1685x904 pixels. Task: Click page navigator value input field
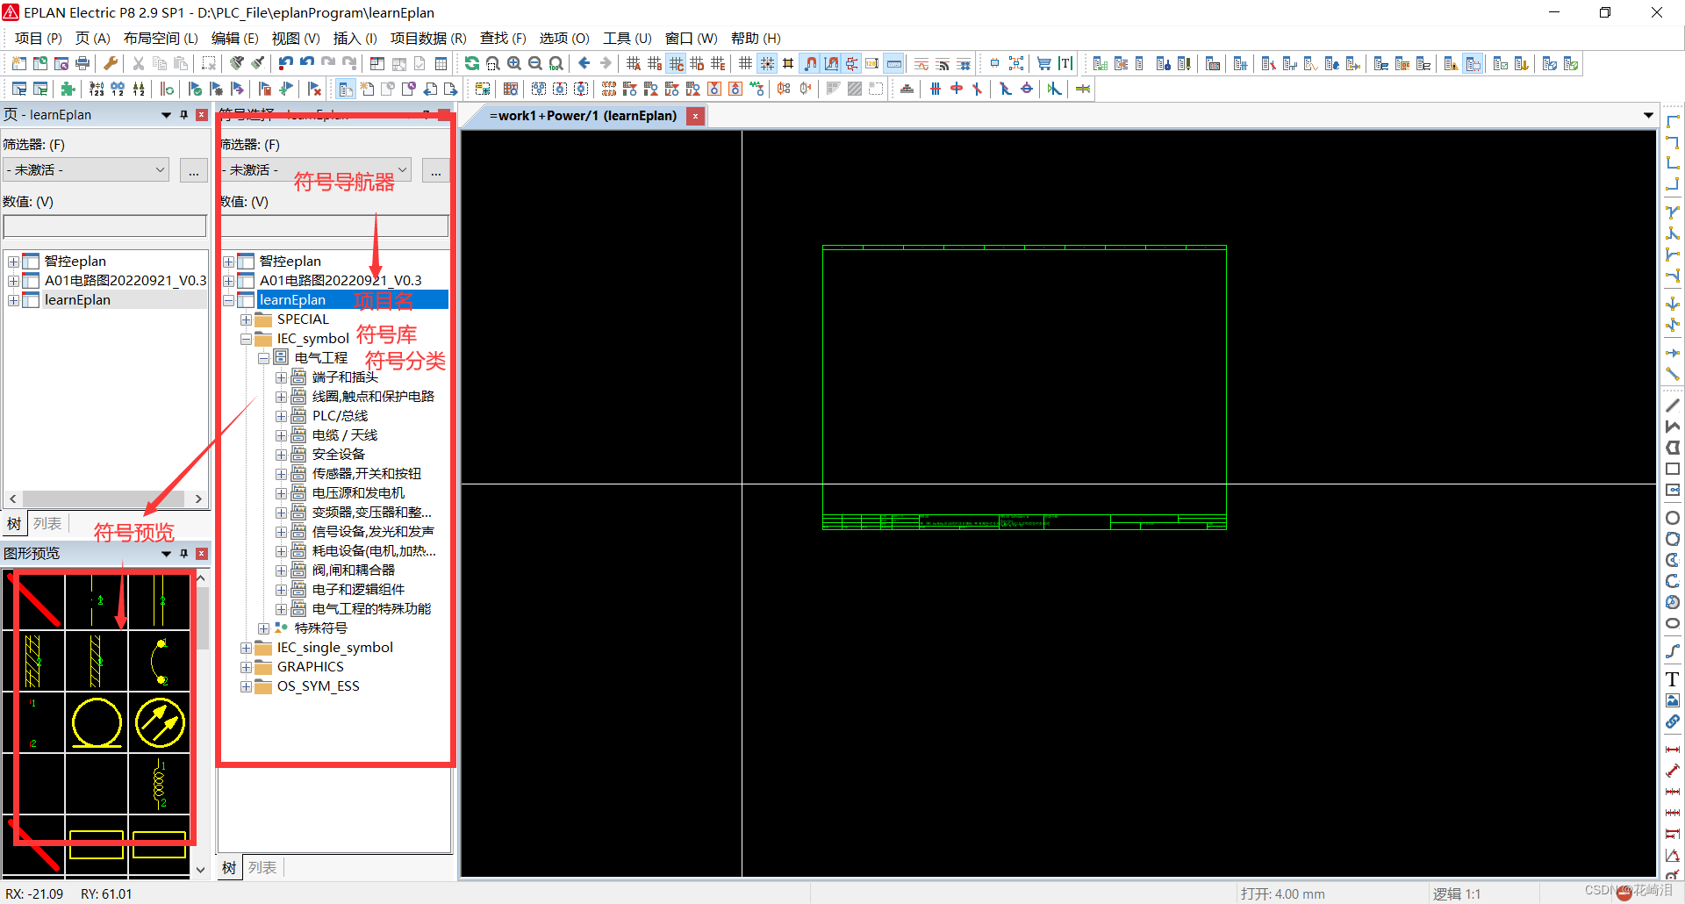tap(105, 226)
